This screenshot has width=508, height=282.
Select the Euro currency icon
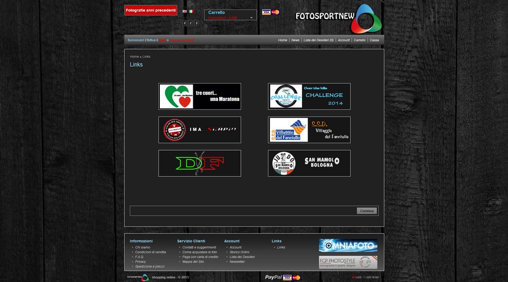point(185,23)
